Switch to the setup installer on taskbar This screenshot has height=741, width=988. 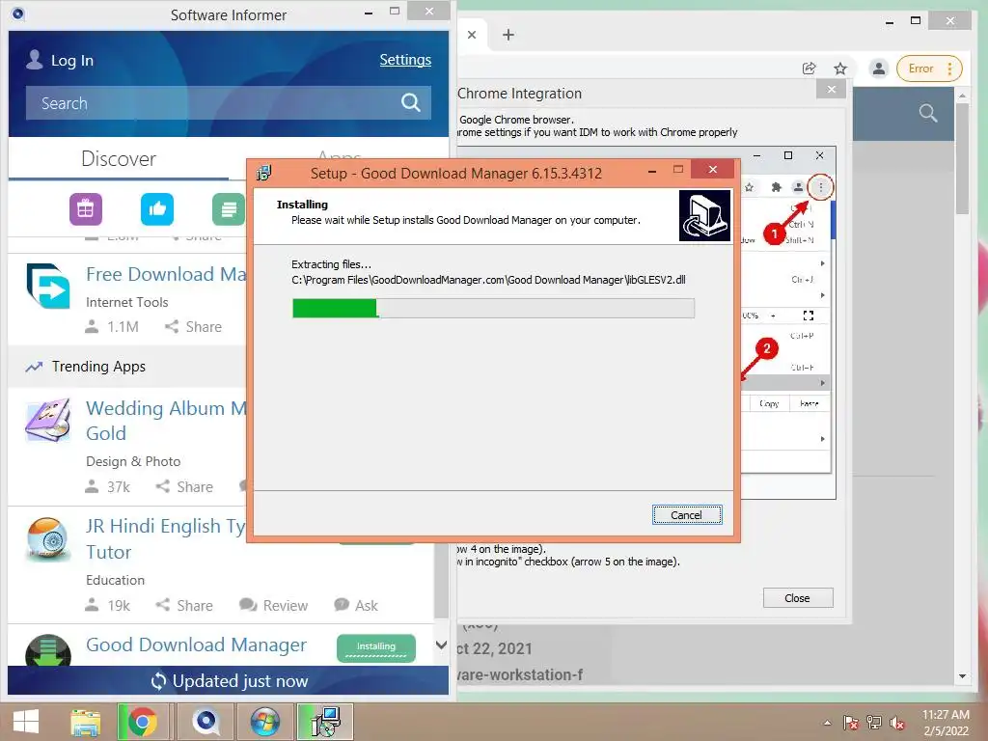325,722
